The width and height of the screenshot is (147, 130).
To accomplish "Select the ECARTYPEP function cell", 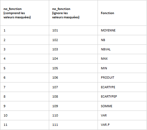I will tap(122, 97).
